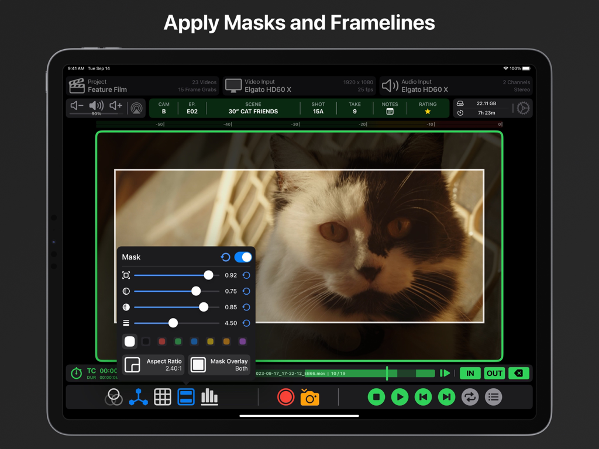The height and width of the screenshot is (449, 599).
Task: Open the Aspect Ratio 2.40:1 selector
Action: [153, 365]
